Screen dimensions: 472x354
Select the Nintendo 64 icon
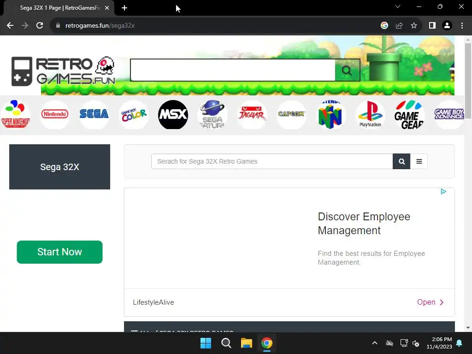(x=330, y=115)
